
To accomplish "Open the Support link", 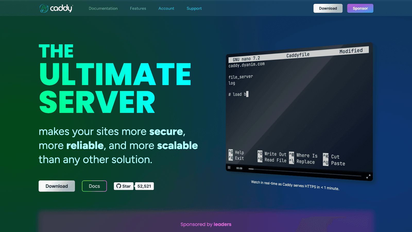I will [x=194, y=9].
